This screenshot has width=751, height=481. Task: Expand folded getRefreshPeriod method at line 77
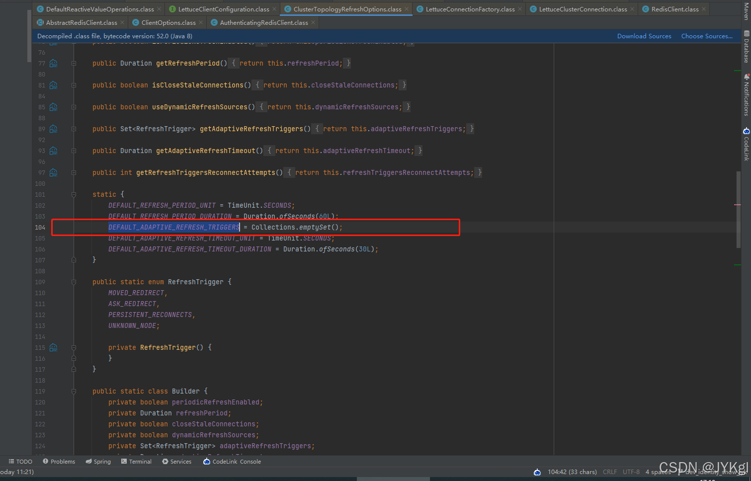pyautogui.click(x=74, y=63)
